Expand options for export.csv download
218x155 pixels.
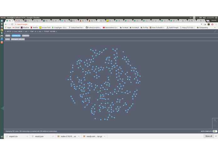27,136
